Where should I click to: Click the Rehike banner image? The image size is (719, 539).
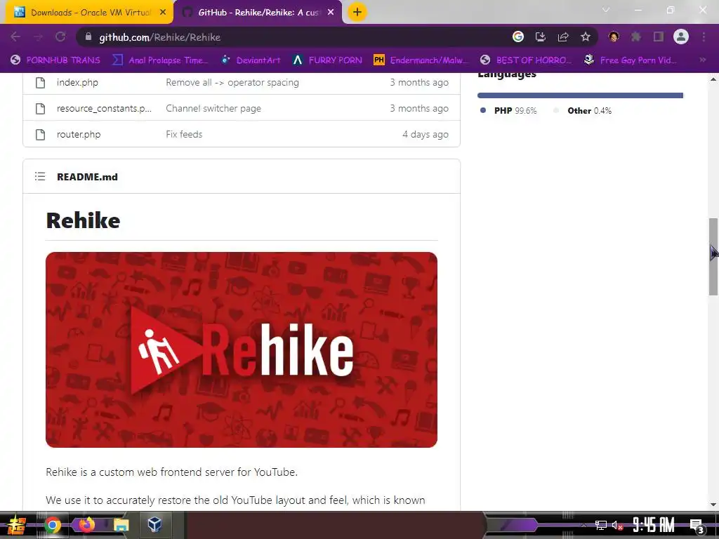click(x=242, y=350)
